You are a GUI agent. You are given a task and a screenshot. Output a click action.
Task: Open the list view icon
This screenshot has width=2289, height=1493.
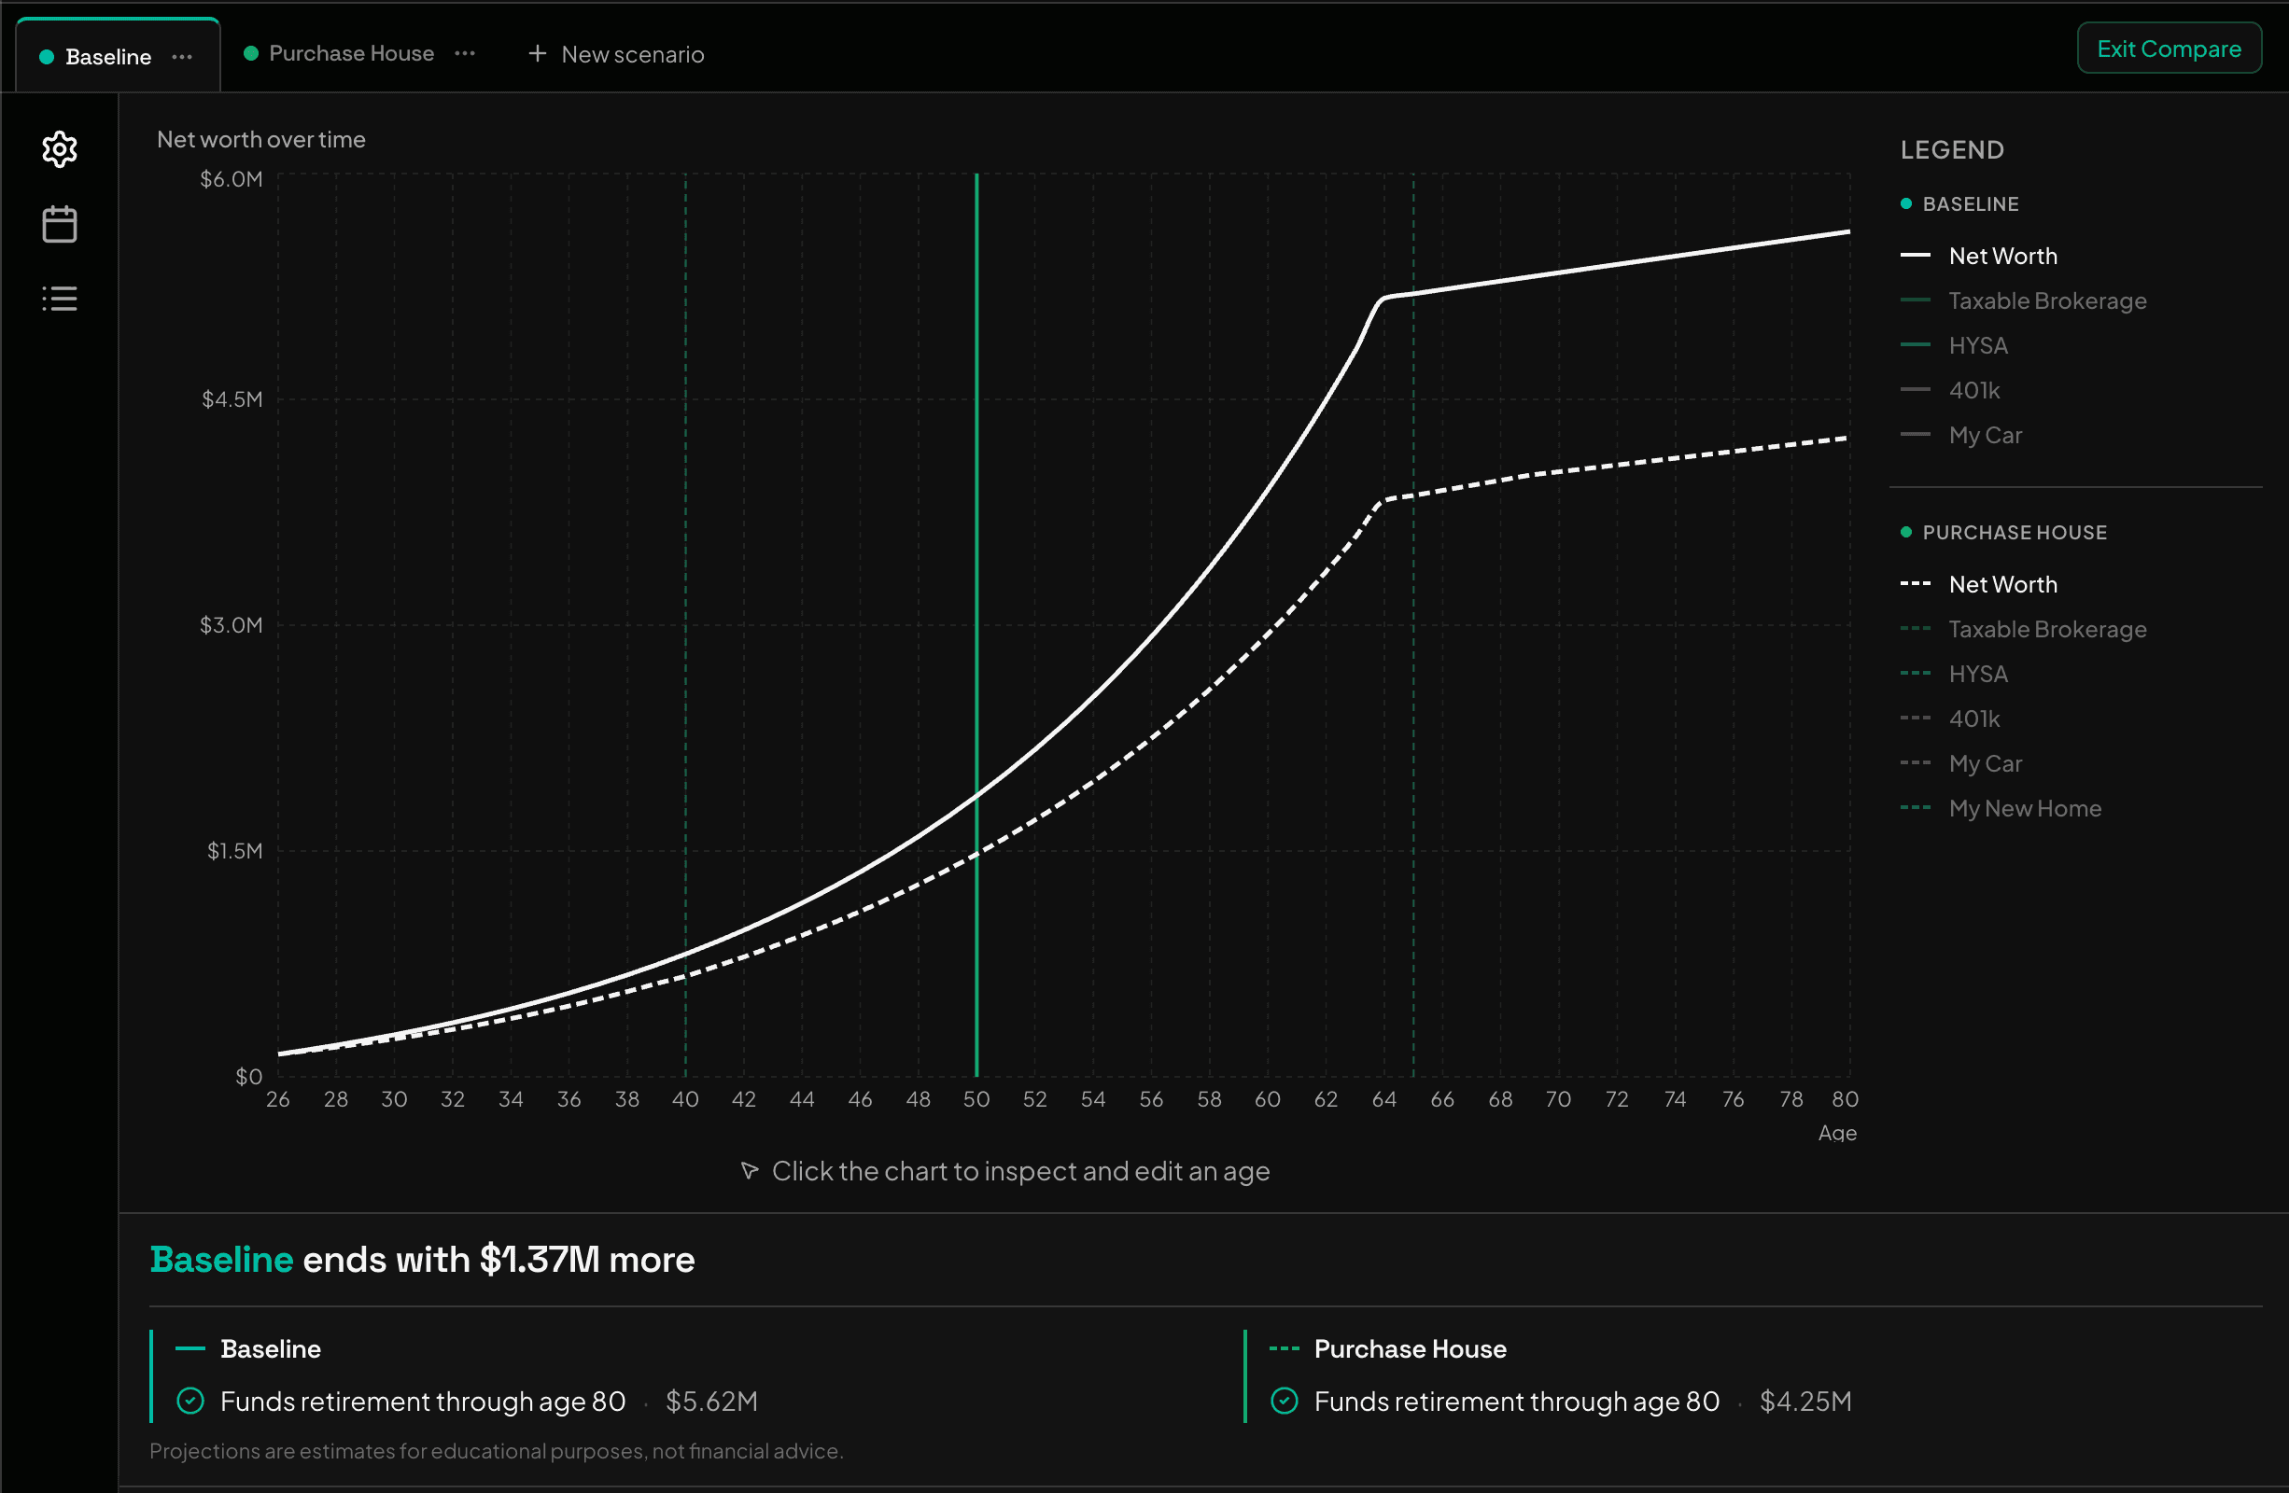pos(60,298)
